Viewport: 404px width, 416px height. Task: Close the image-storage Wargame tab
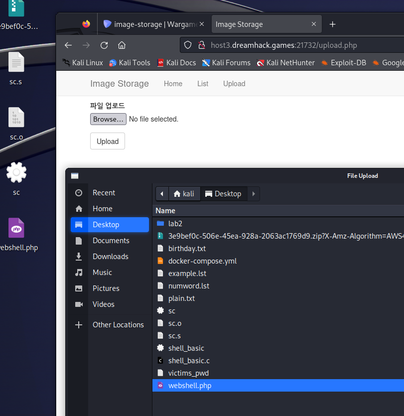coord(202,24)
